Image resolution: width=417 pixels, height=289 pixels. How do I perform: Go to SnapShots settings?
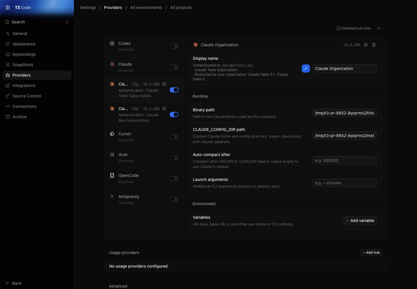point(37,65)
